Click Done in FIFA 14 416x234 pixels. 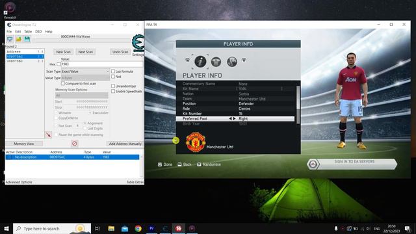coord(164,164)
